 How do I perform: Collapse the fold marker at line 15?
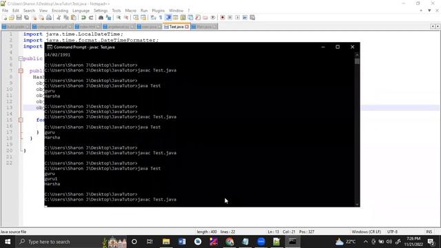tap(21, 120)
